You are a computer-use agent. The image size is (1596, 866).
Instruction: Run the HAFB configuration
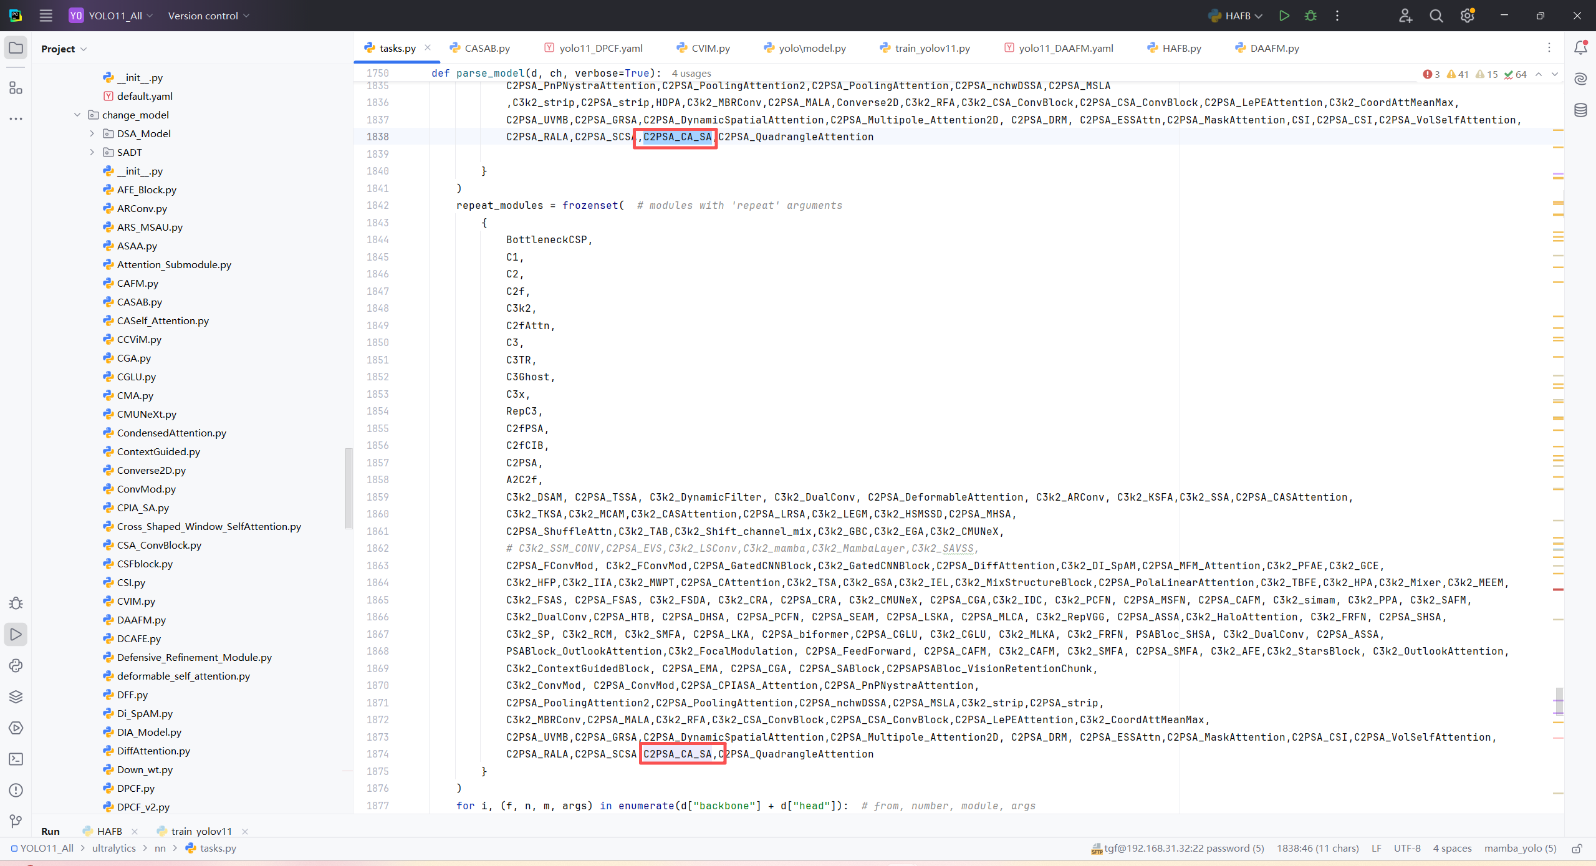pyautogui.click(x=1284, y=16)
